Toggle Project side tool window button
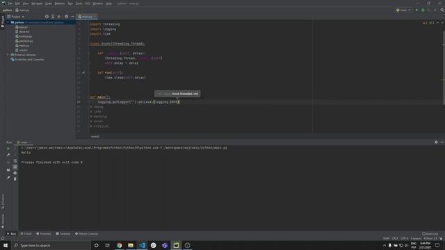The height and width of the screenshot is (250, 445). point(3,22)
